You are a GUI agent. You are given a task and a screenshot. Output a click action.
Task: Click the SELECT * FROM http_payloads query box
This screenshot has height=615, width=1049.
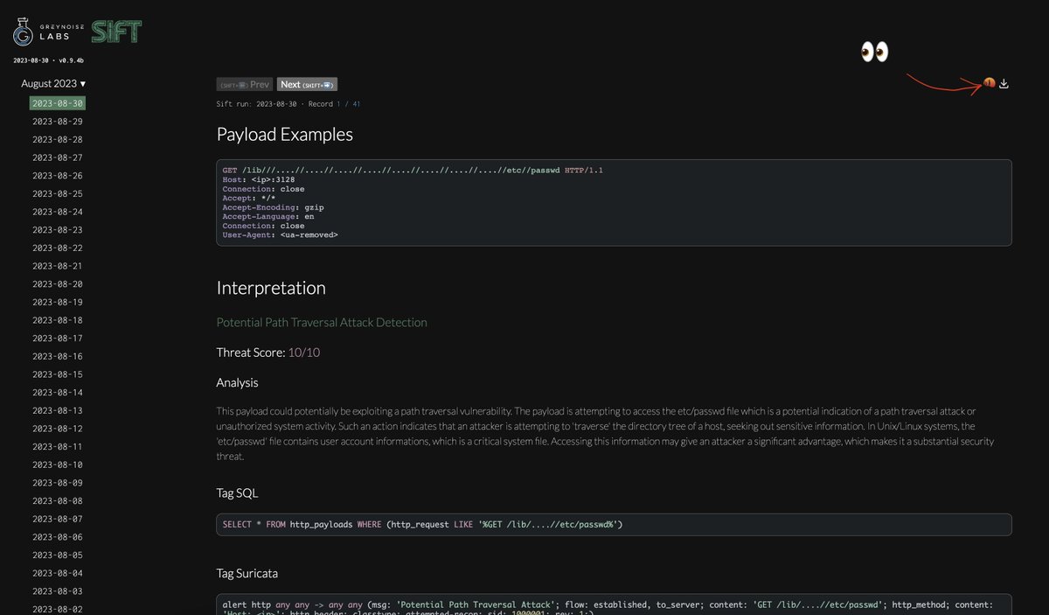[x=614, y=525]
